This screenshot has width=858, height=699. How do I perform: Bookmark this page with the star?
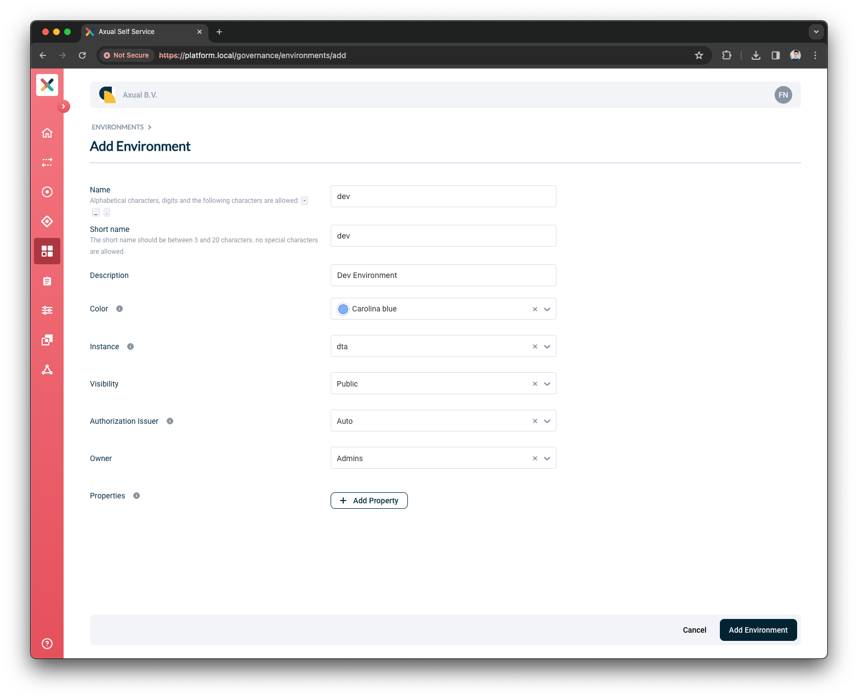pyautogui.click(x=699, y=55)
